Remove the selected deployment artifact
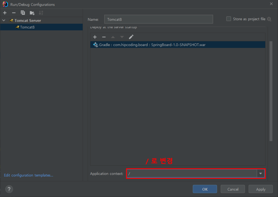The height and width of the screenshot is (197, 278). click(x=104, y=37)
